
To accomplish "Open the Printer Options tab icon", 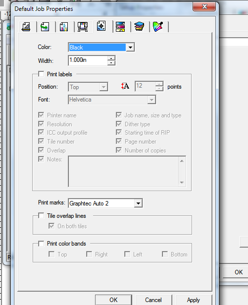I will pyautogui.click(x=83, y=27).
